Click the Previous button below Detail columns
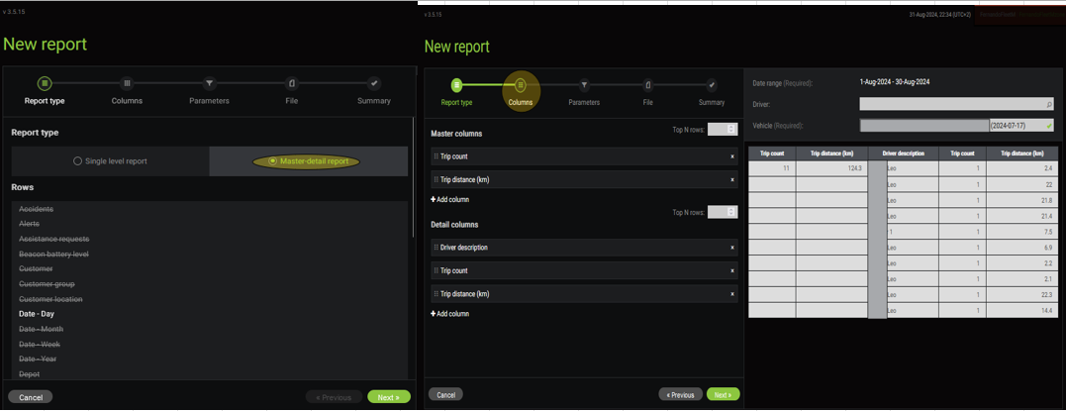 point(679,394)
